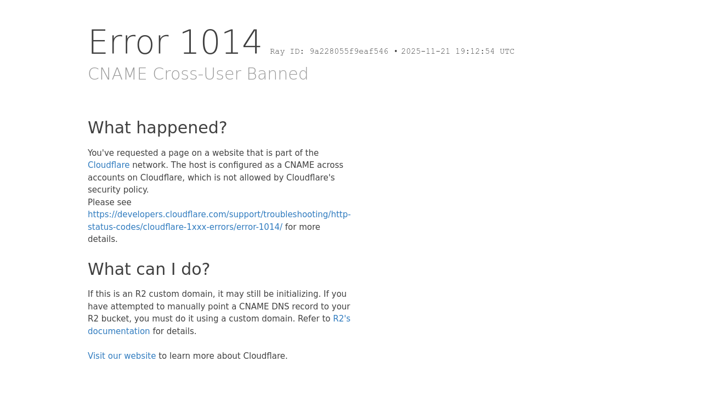Click the "Error 1014" title
The width and height of the screenshot is (702, 395).
175,43
